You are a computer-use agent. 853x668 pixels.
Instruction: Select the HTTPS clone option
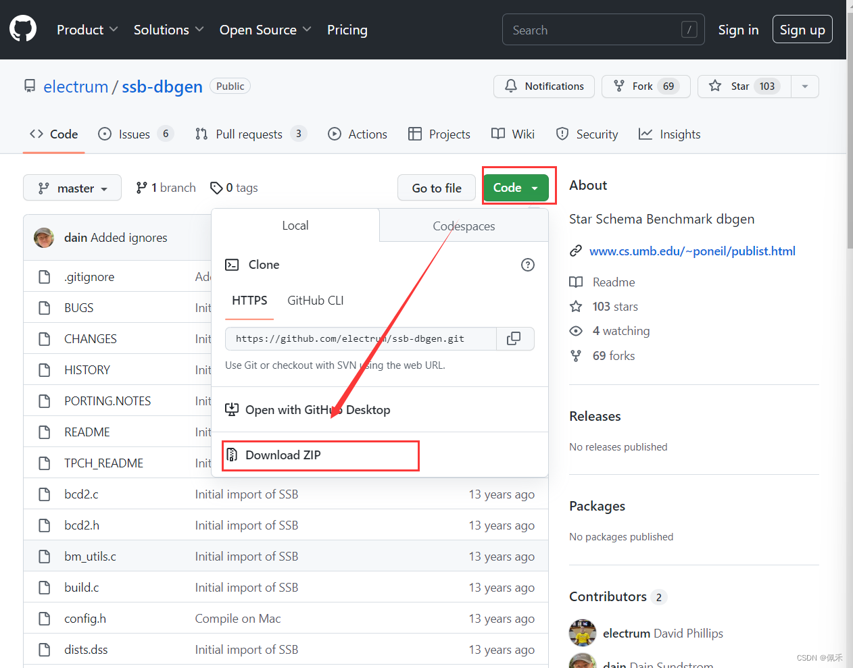[249, 301]
